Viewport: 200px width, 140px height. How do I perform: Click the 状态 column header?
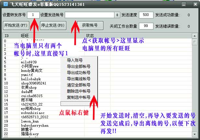(x=138, y=36)
